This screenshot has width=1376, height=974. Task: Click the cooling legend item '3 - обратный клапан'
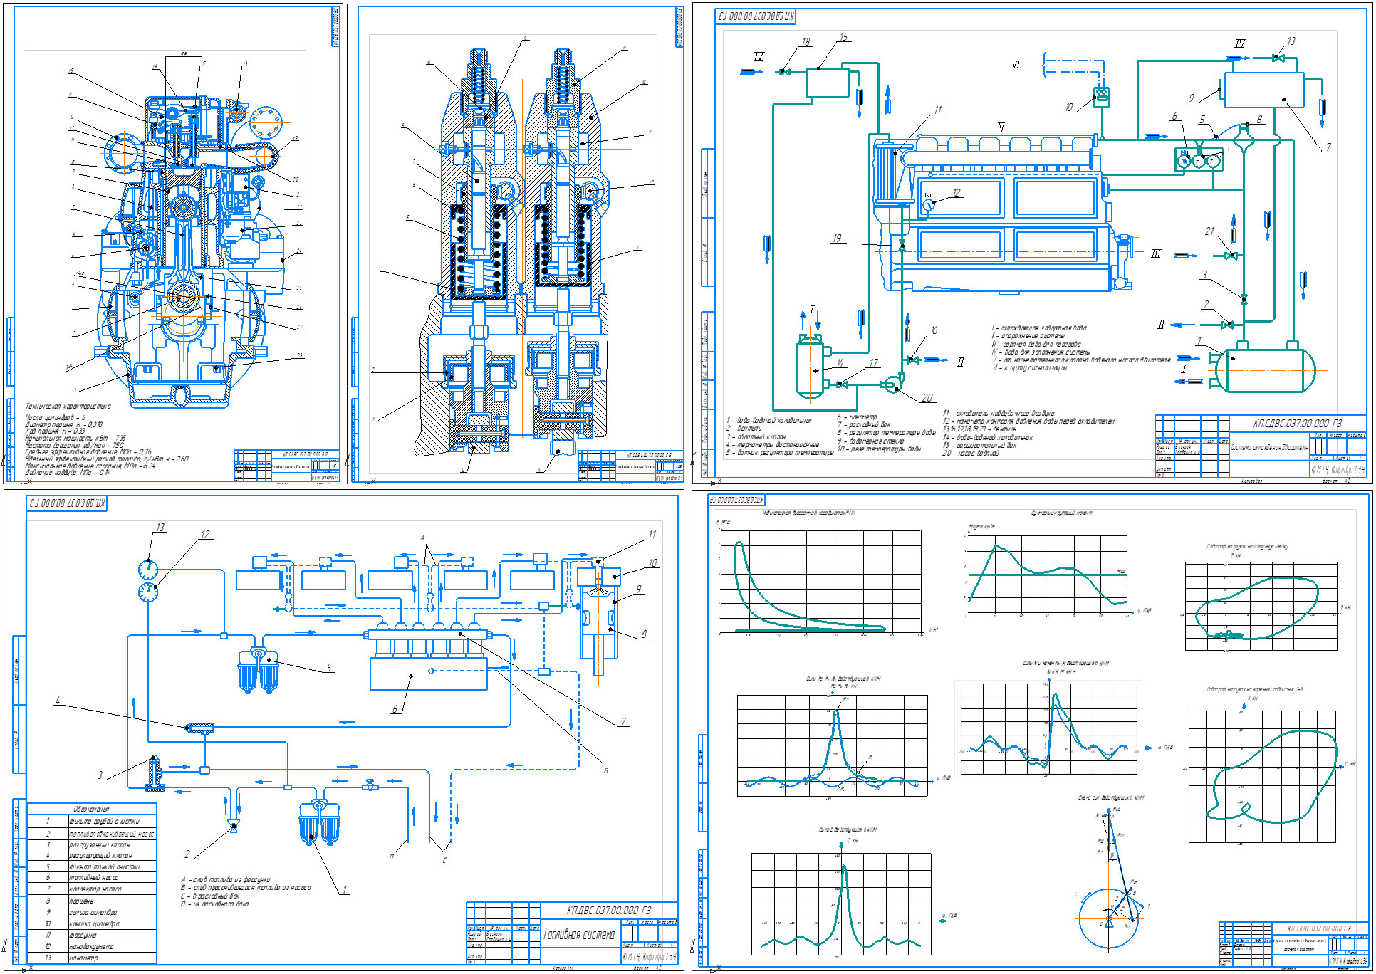tap(756, 436)
